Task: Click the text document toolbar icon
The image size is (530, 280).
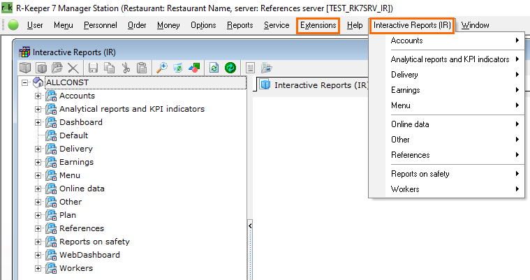Action: click(250, 68)
